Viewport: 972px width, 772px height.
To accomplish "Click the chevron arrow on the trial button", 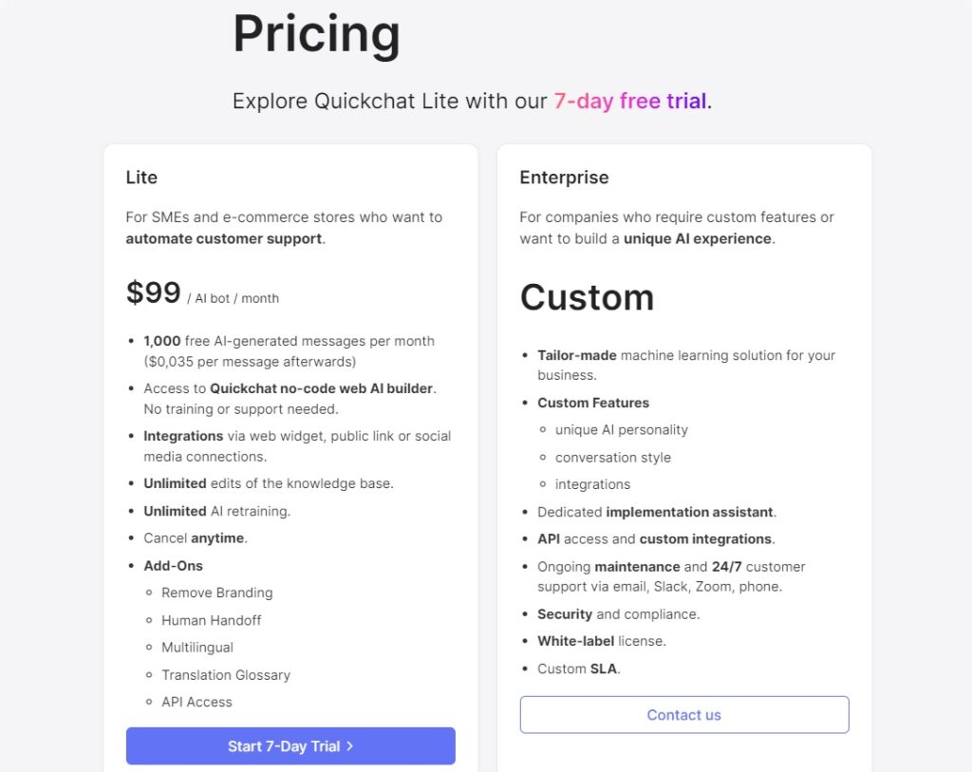I will [351, 746].
